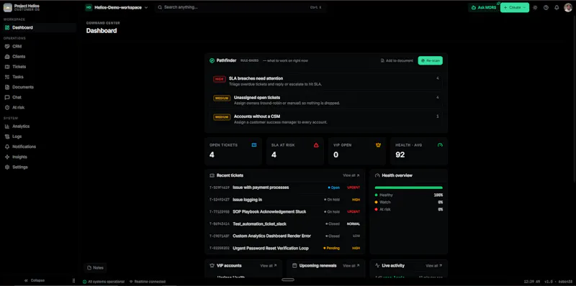
Task: Expand the Helios-Demo-workspace dropdown
Action: tap(117, 7)
